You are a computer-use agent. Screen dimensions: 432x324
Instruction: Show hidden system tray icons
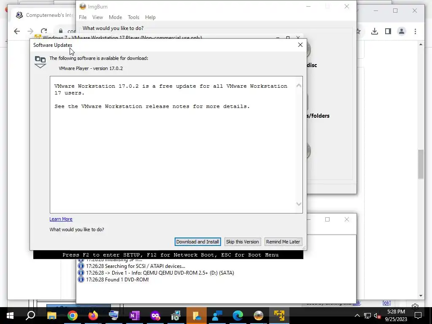(x=357, y=316)
